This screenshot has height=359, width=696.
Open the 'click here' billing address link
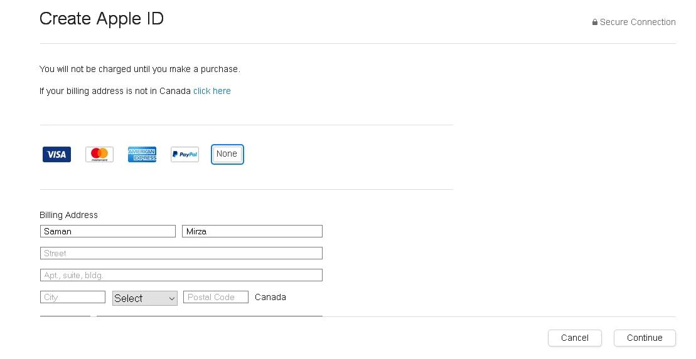pyautogui.click(x=211, y=91)
